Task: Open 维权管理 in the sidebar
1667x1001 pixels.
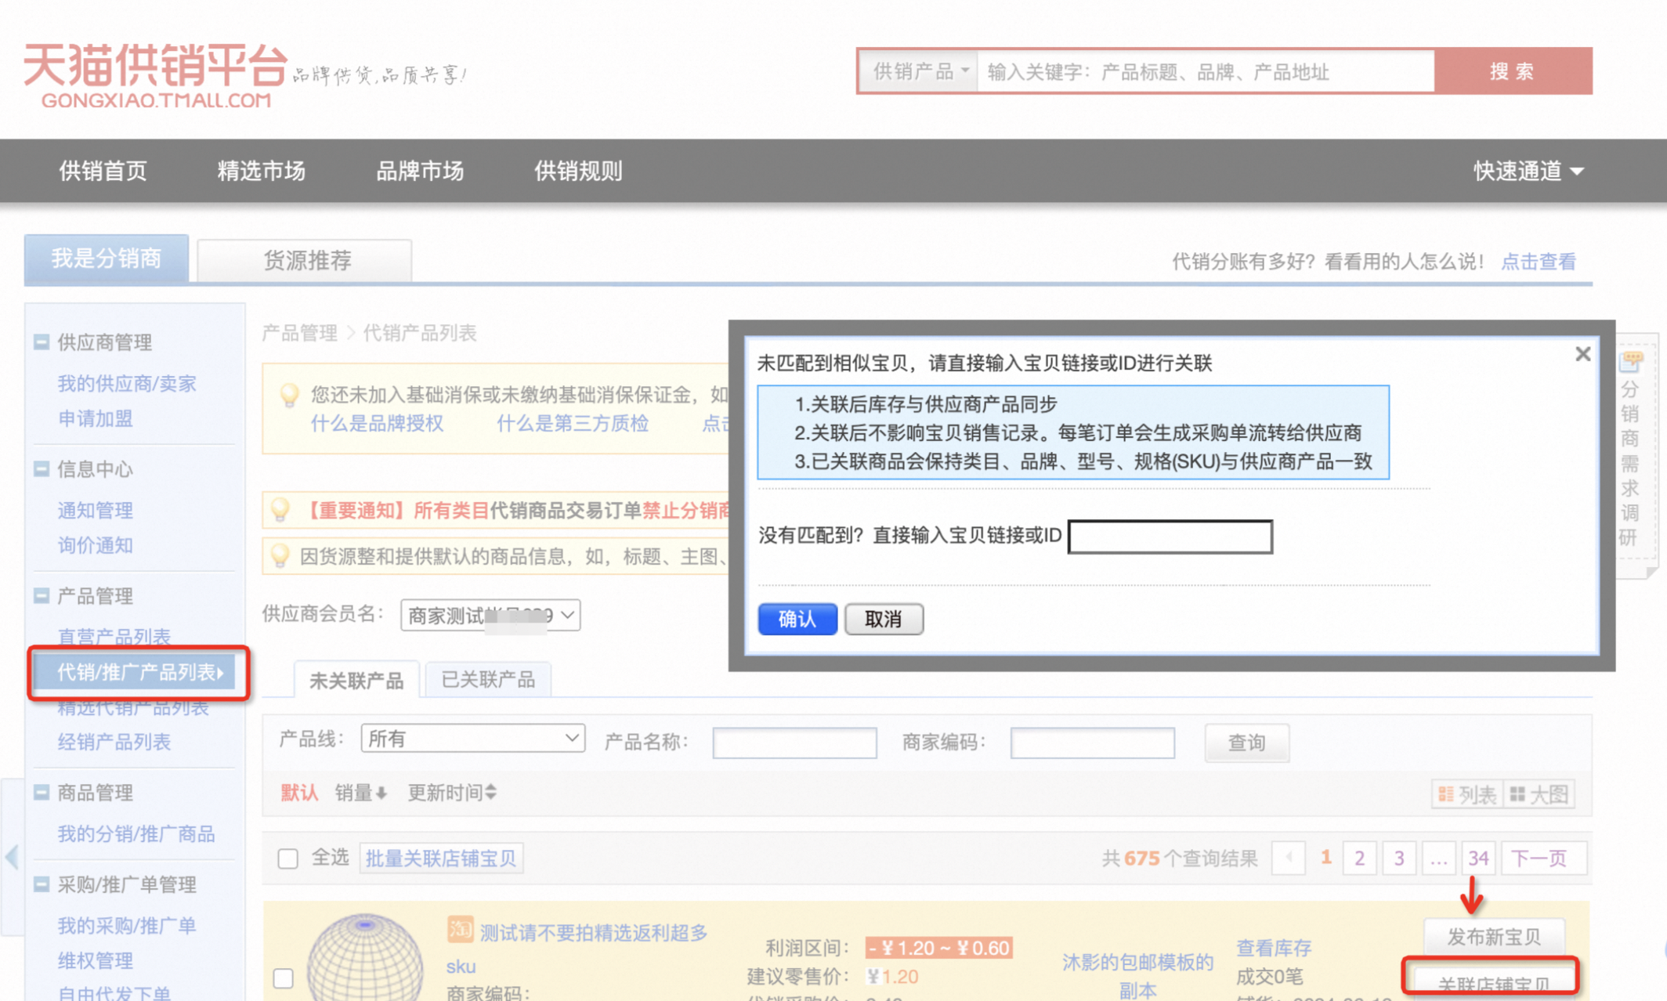Action: [x=95, y=960]
